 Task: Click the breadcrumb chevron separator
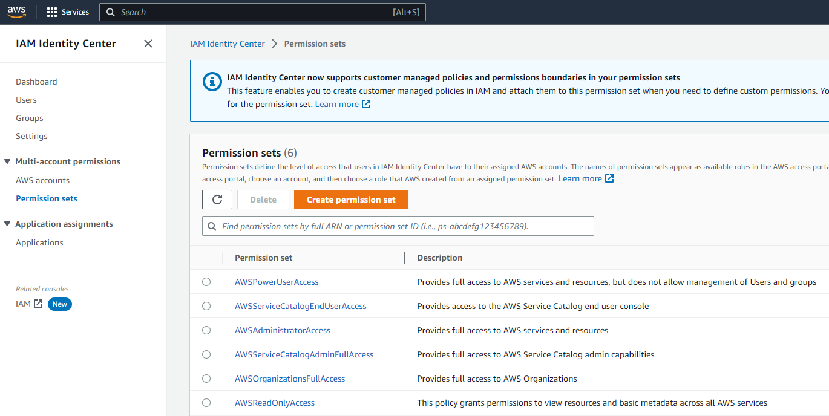(x=275, y=44)
